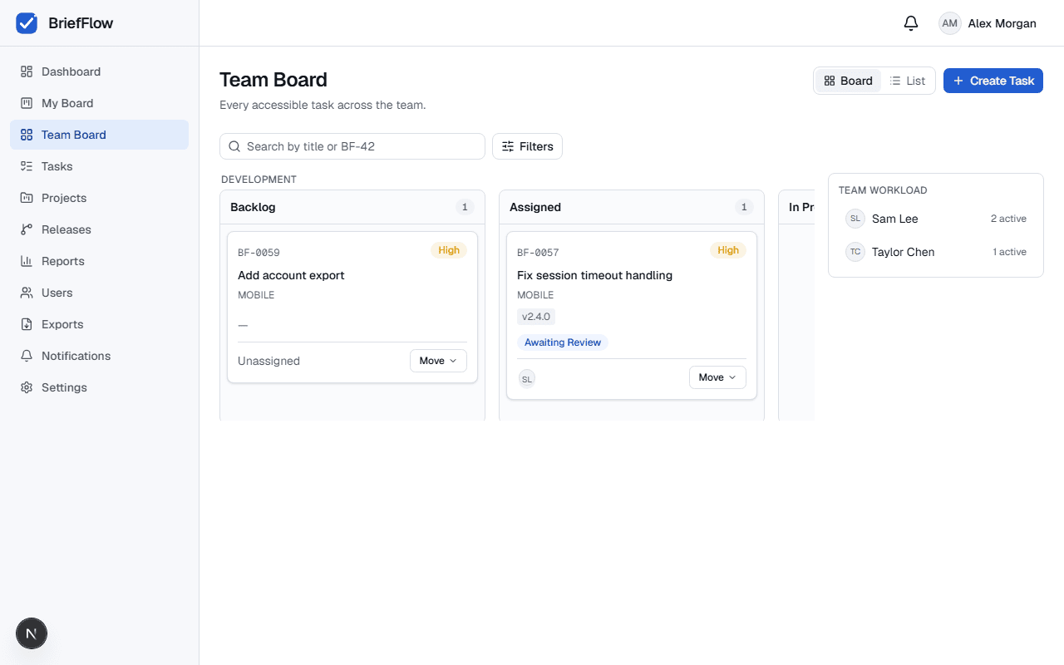The image size is (1064, 665).
Task: Click the round N badge at bottom left
Action: point(32,634)
